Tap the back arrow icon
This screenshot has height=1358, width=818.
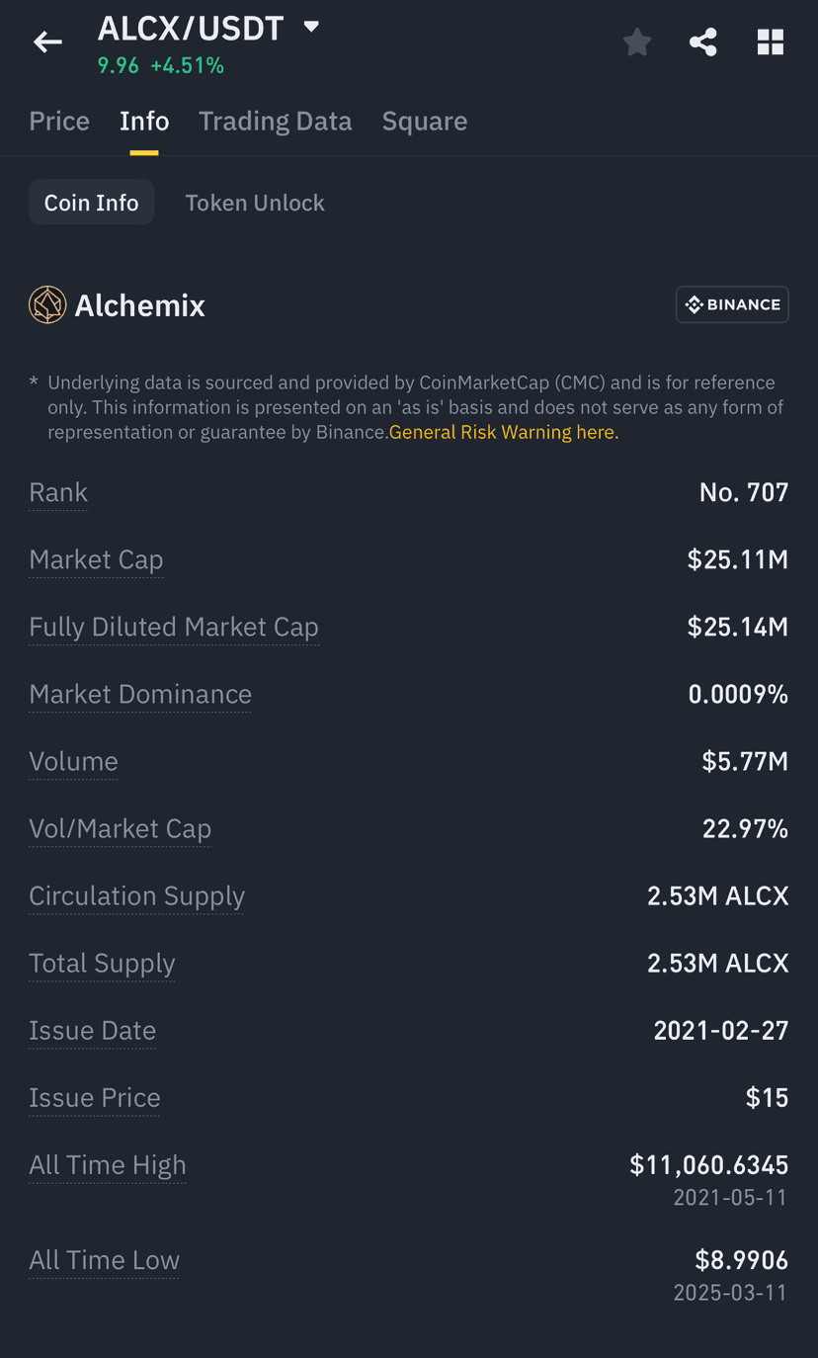tap(47, 42)
